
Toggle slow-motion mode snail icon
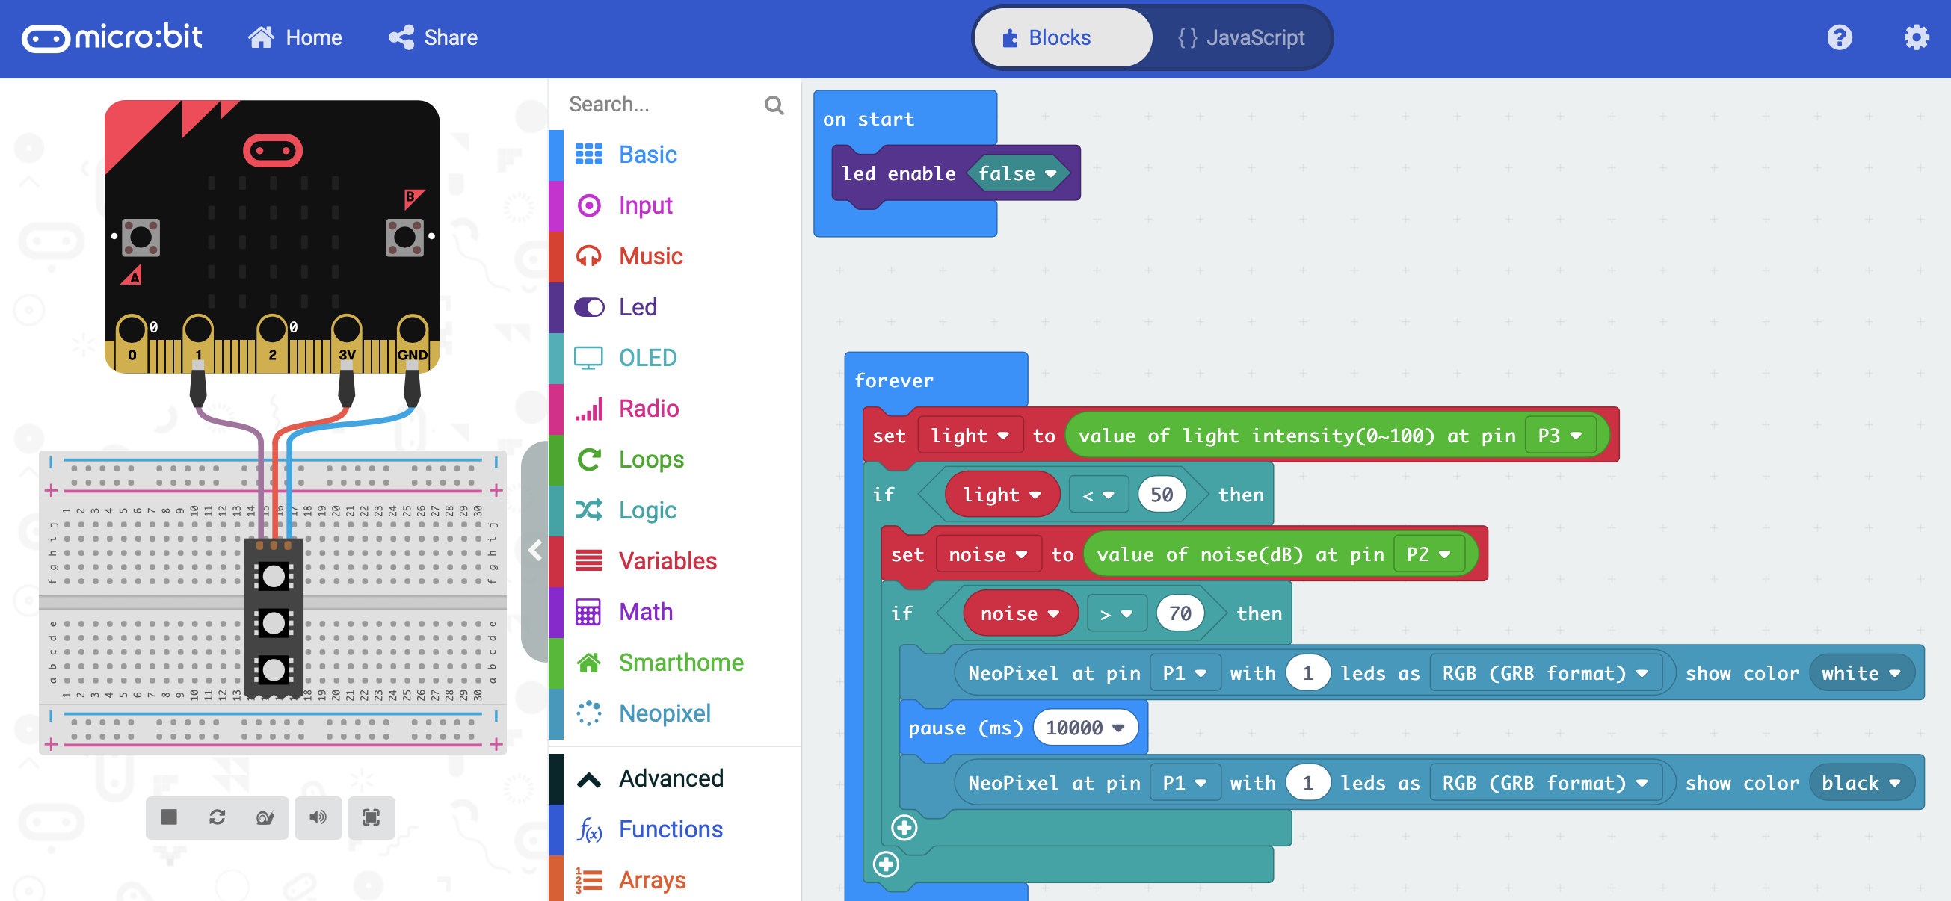[265, 817]
